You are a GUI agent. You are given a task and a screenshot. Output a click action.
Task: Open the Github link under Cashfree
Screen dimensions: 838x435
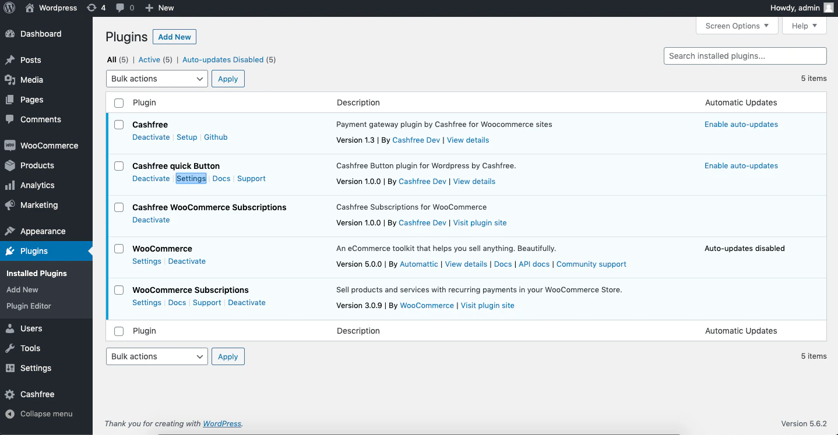point(216,137)
